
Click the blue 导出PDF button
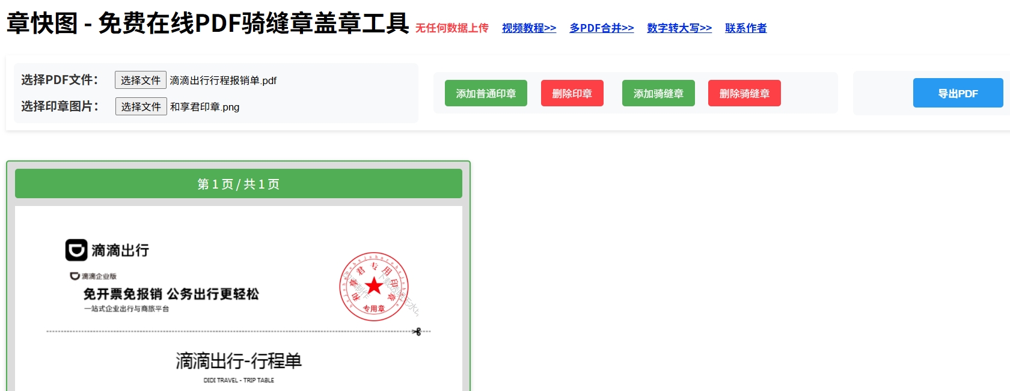[958, 93]
